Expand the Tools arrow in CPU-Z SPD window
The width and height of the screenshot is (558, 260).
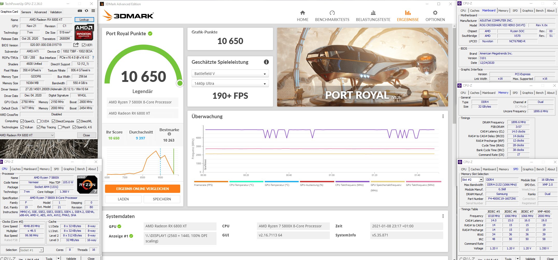[518, 259]
